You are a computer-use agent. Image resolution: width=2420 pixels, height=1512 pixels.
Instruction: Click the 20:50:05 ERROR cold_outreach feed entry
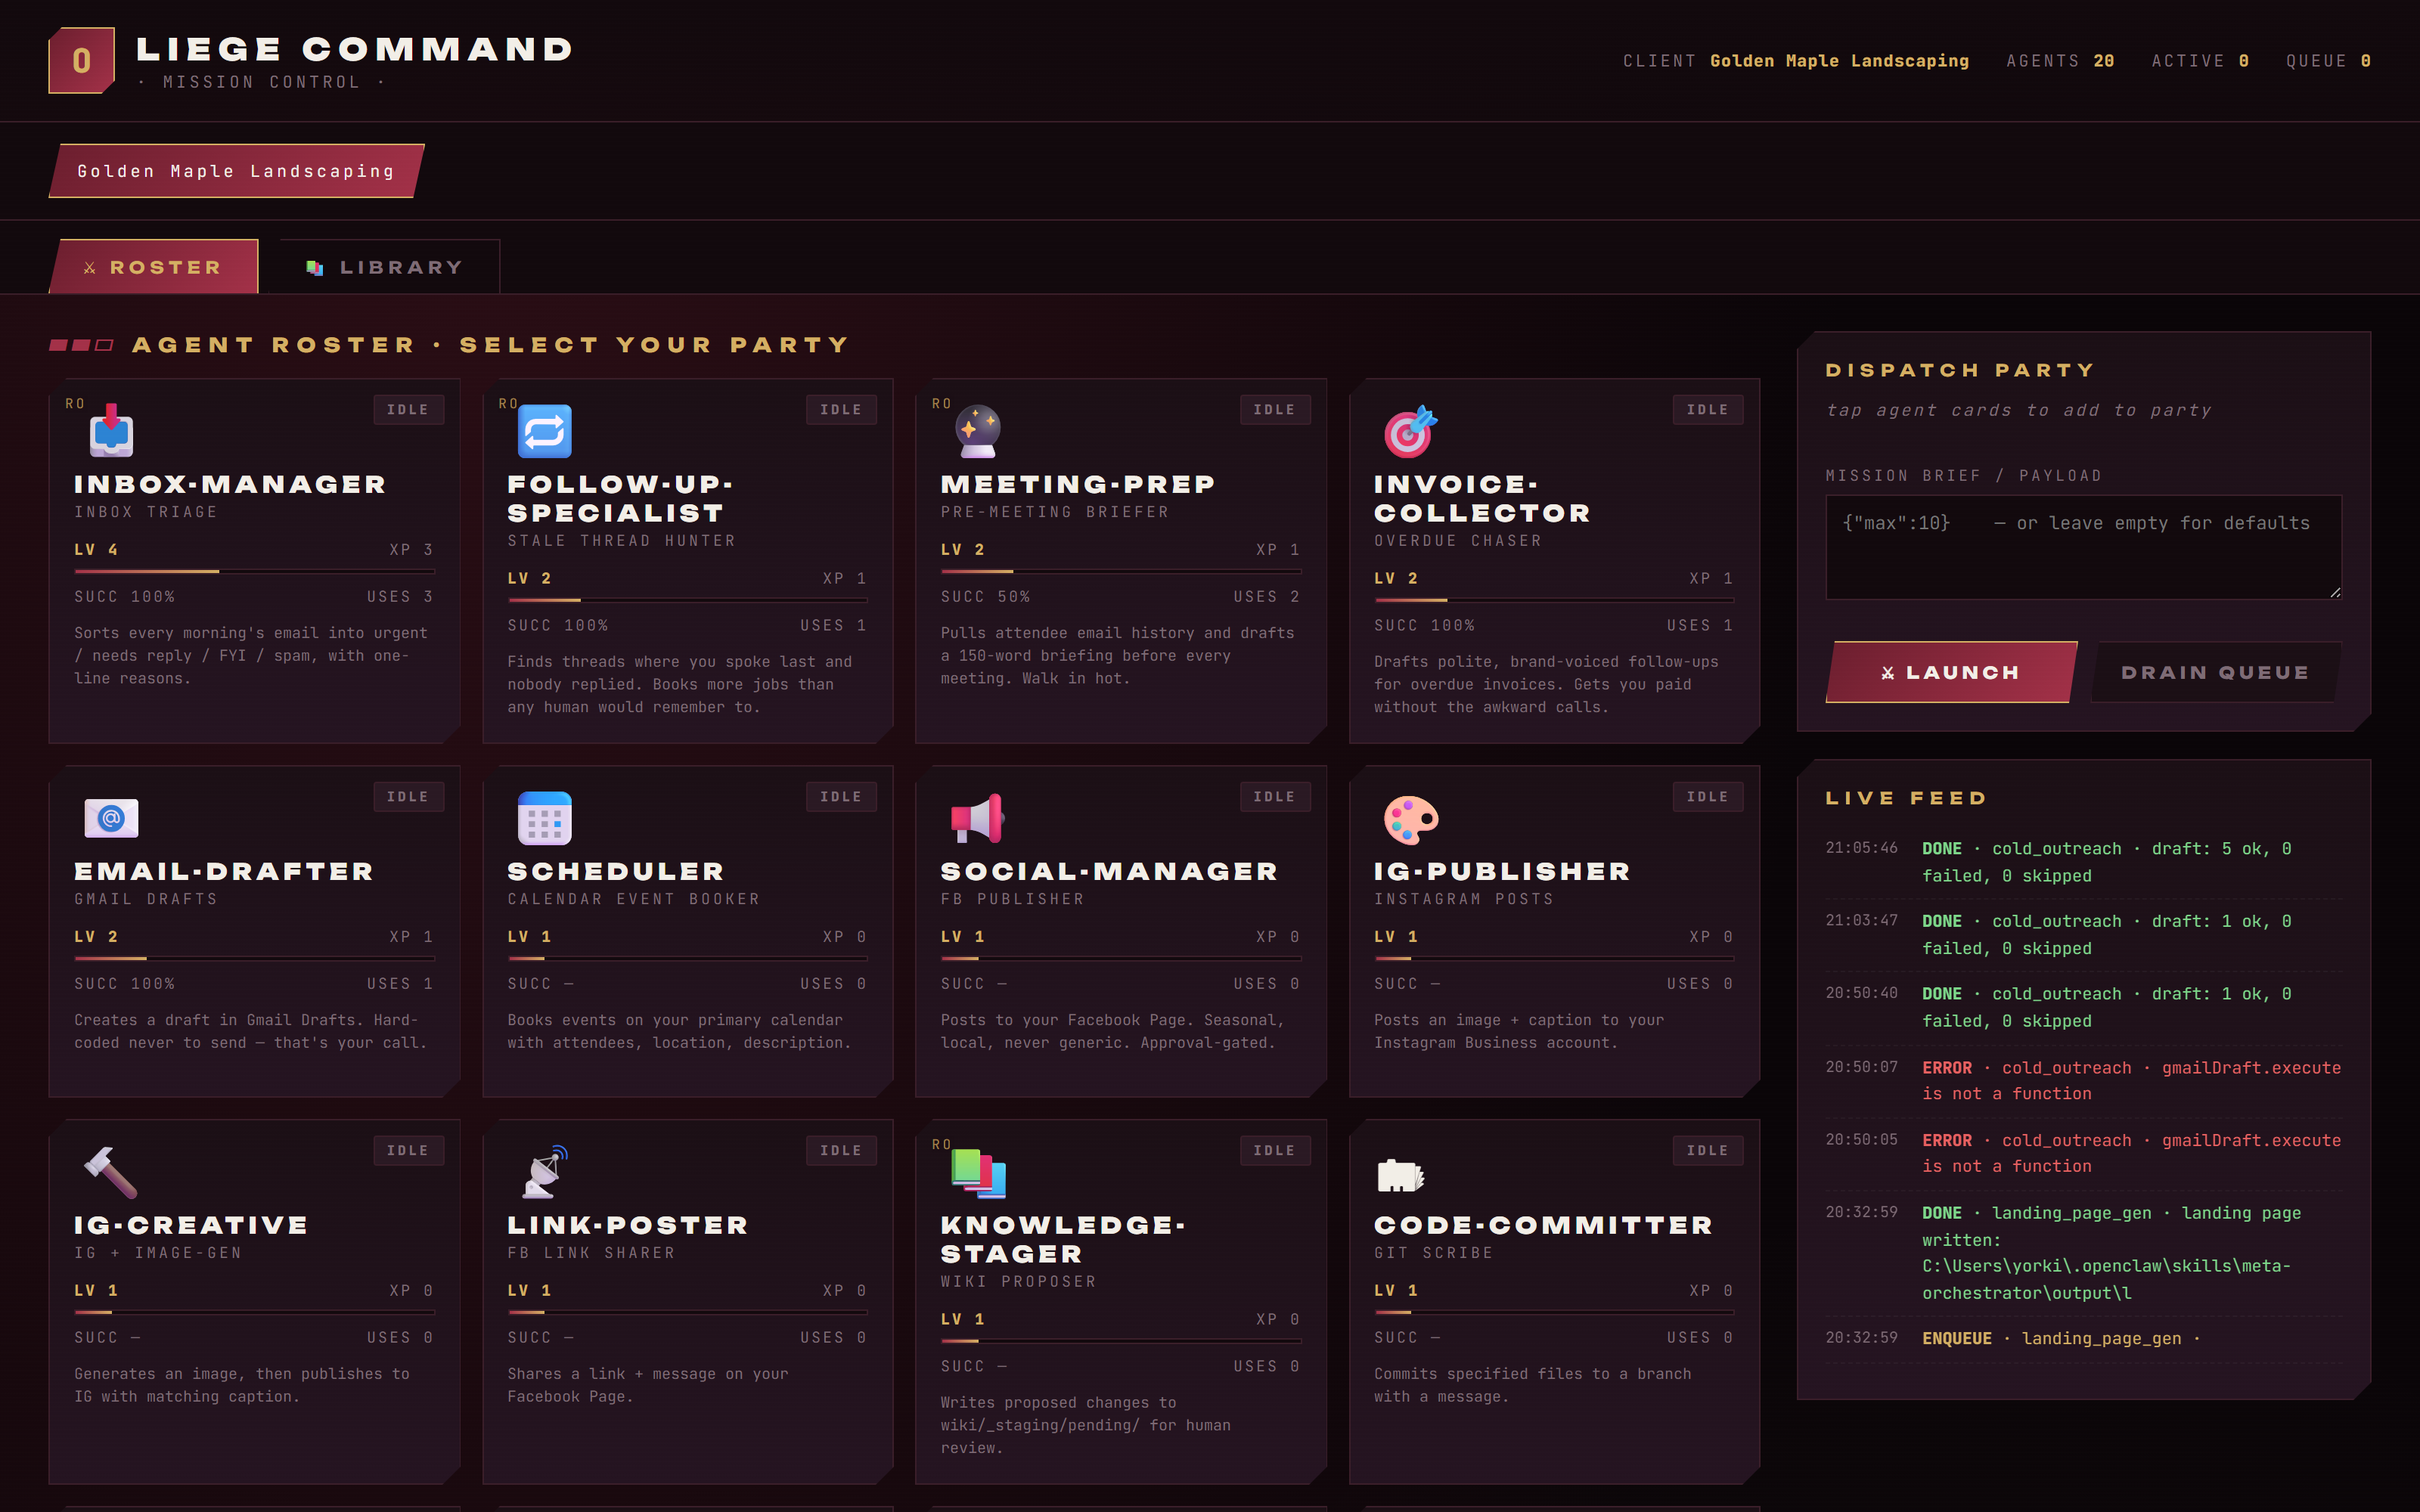click(2084, 1153)
